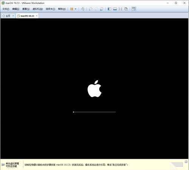Minimize the VMware Workstation window
Viewport: 189px width, 170px height.
pyautogui.click(x=168, y=3)
